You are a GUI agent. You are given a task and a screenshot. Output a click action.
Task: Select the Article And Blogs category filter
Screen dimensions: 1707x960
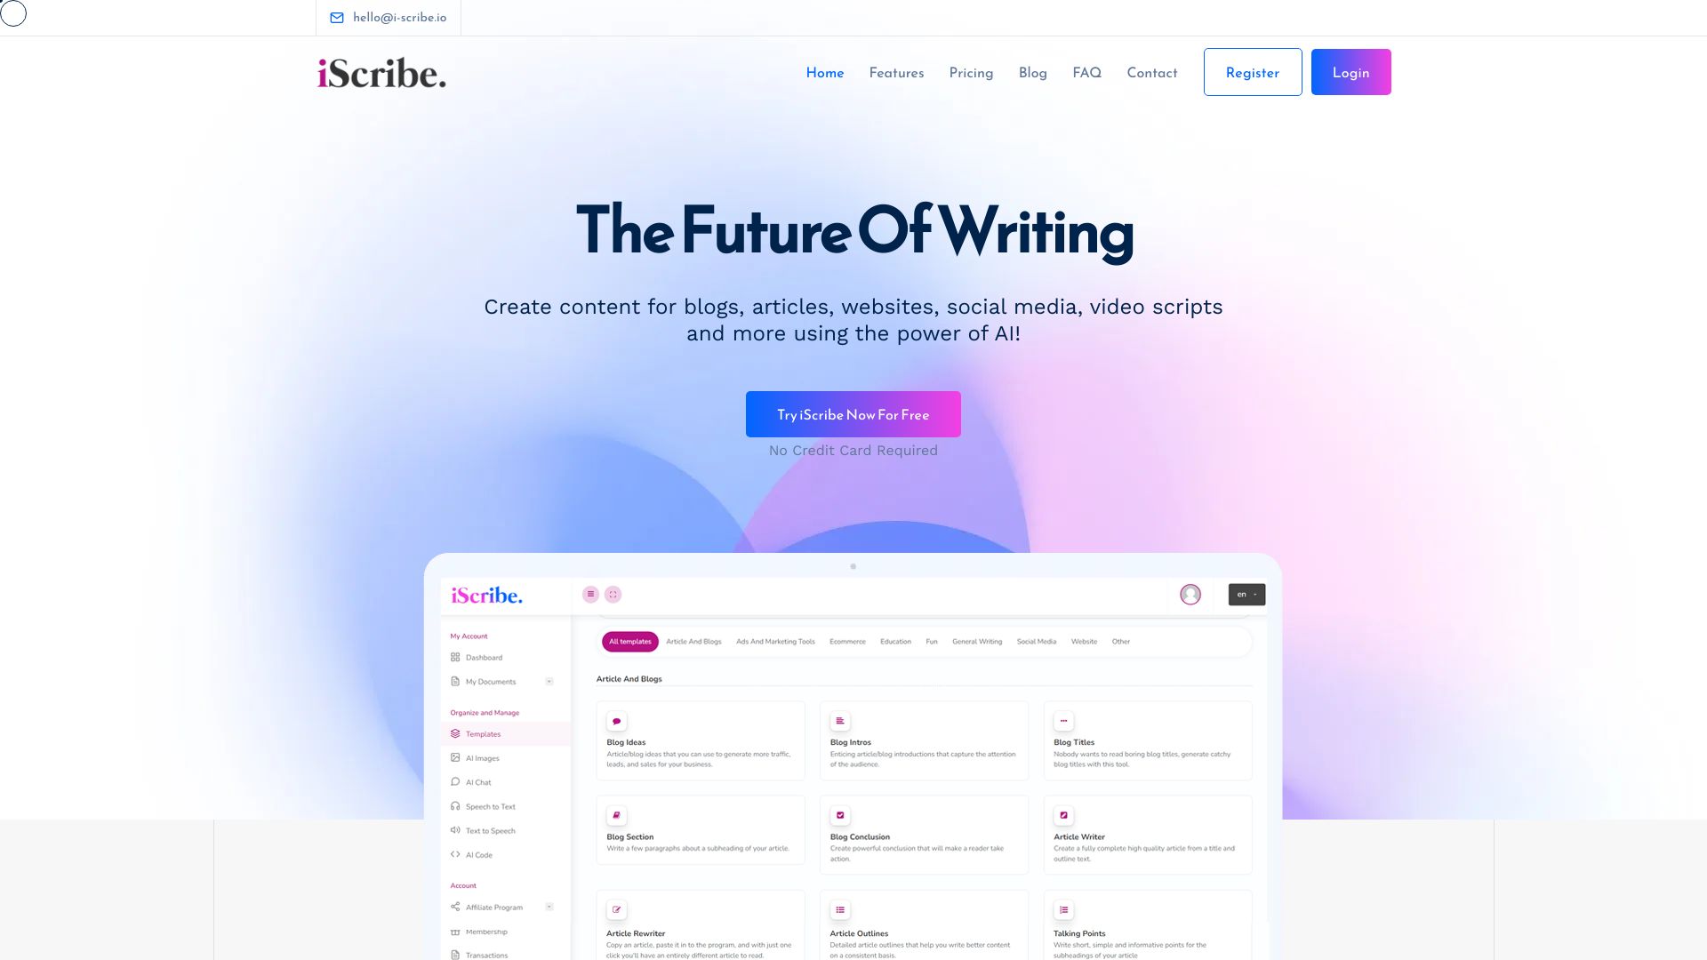pyautogui.click(x=694, y=641)
